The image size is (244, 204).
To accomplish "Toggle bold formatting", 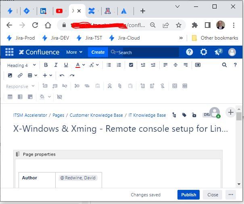I will pyautogui.click(x=46, y=65).
